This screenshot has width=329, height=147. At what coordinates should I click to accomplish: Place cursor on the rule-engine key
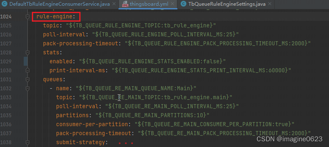pos(54,17)
